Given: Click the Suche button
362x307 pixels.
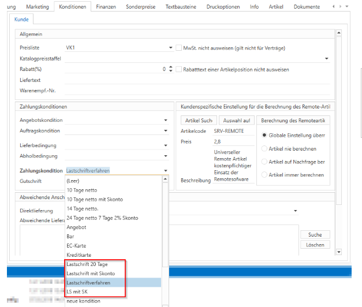Looking at the screenshot, I should point(315,235).
